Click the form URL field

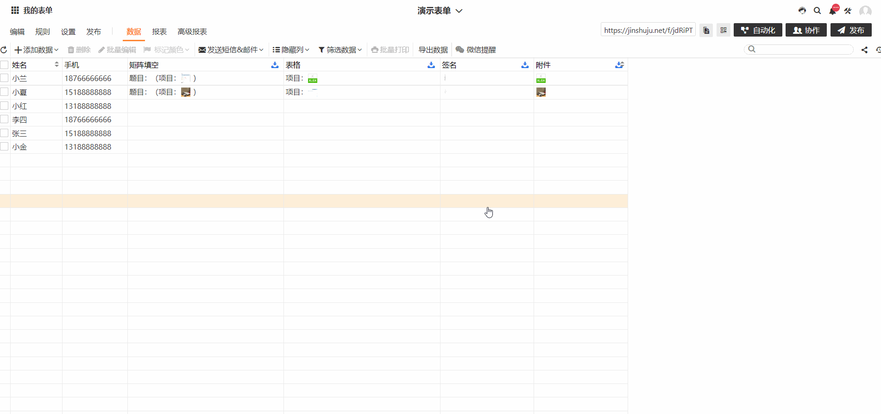tap(648, 30)
